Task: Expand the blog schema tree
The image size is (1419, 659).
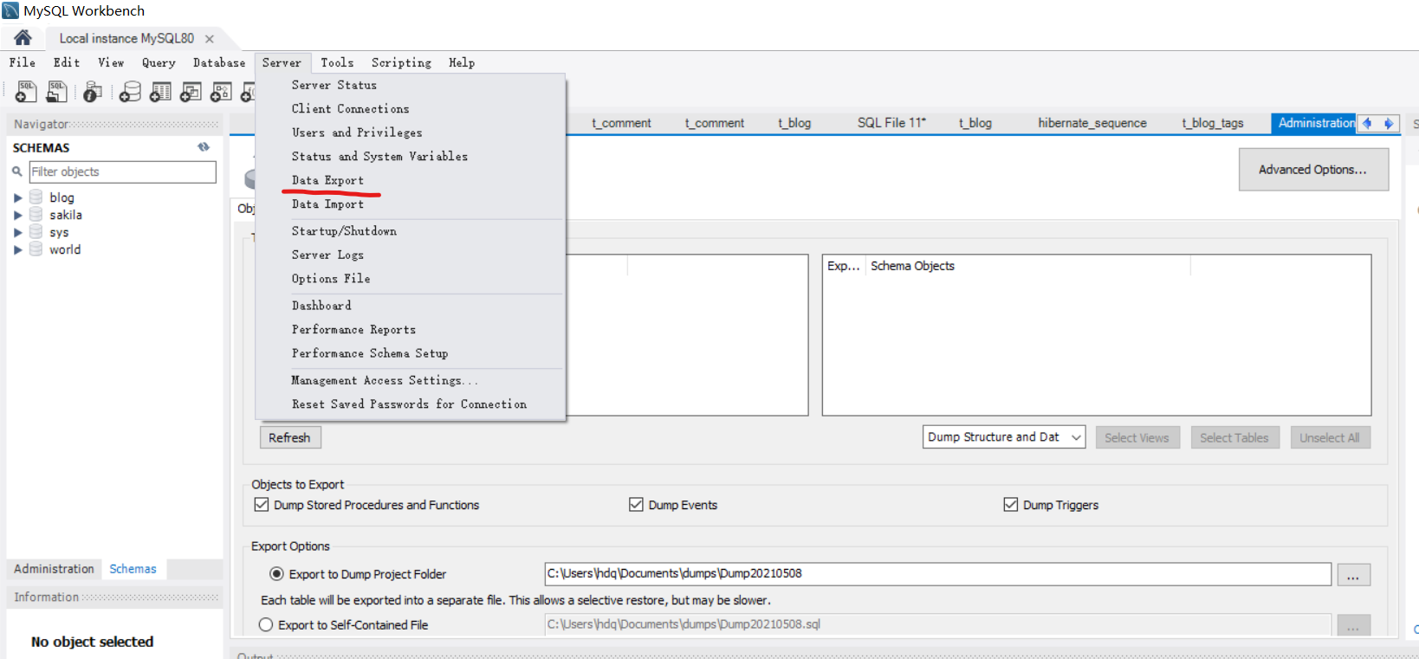Action: tap(17, 197)
